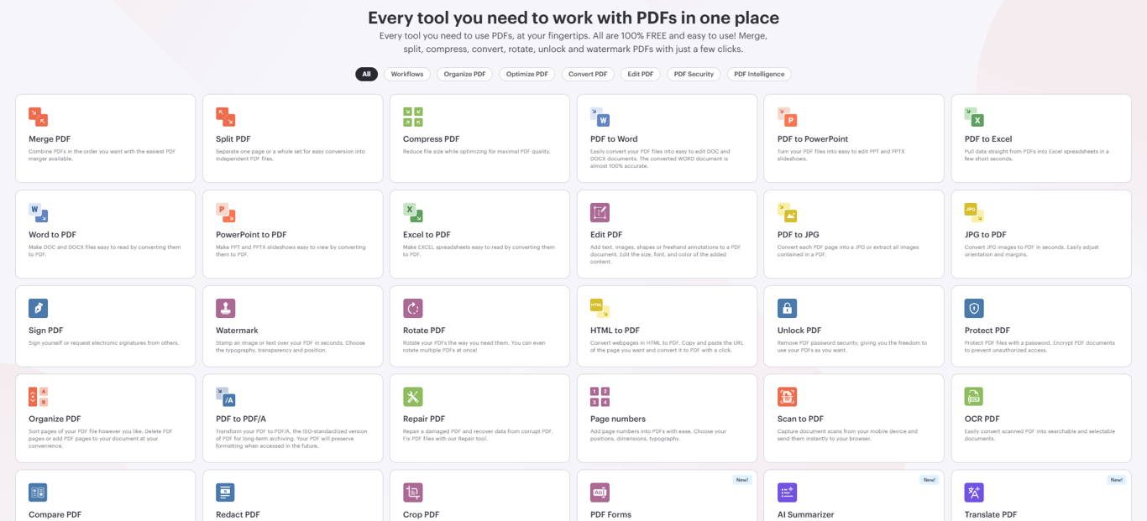Open the Watermark title link
The height and width of the screenshot is (521, 1147).
pos(237,331)
